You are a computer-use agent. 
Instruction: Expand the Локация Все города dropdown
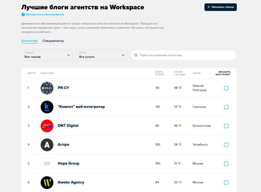point(47,55)
